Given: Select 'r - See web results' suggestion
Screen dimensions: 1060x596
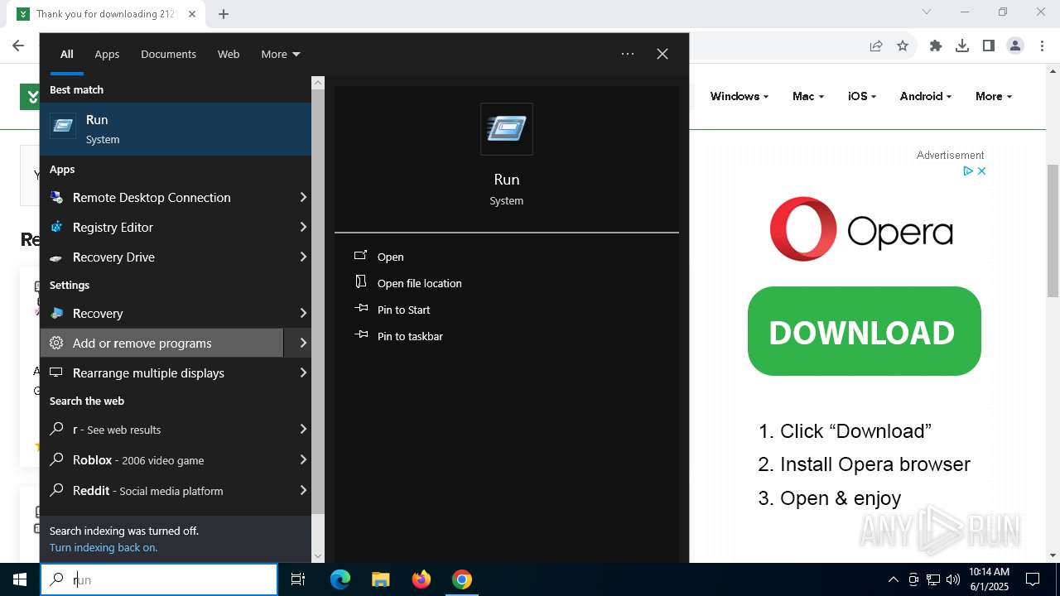Looking at the screenshot, I should pyautogui.click(x=168, y=429).
